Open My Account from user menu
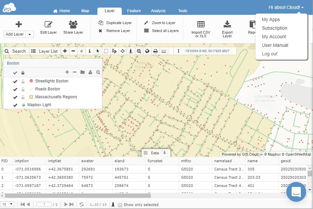Viewport: 313px width, 209px height. [274, 37]
